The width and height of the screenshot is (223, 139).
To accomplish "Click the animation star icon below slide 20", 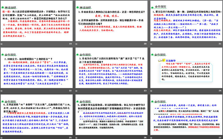I will [x=76, y=44].
